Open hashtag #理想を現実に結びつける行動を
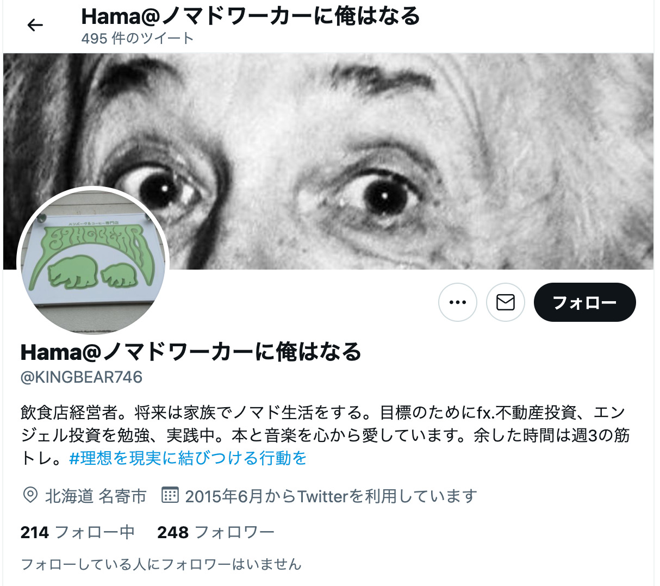 point(188,458)
